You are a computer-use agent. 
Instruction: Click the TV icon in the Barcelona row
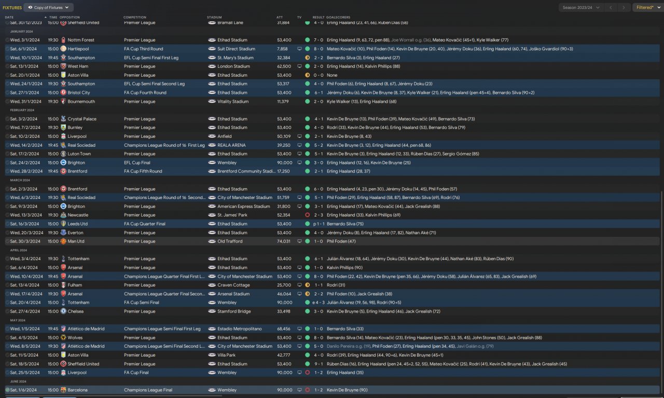point(299,390)
